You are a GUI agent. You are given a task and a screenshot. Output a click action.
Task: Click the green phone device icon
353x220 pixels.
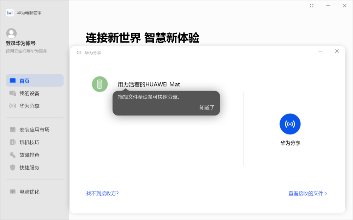(x=100, y=84)
